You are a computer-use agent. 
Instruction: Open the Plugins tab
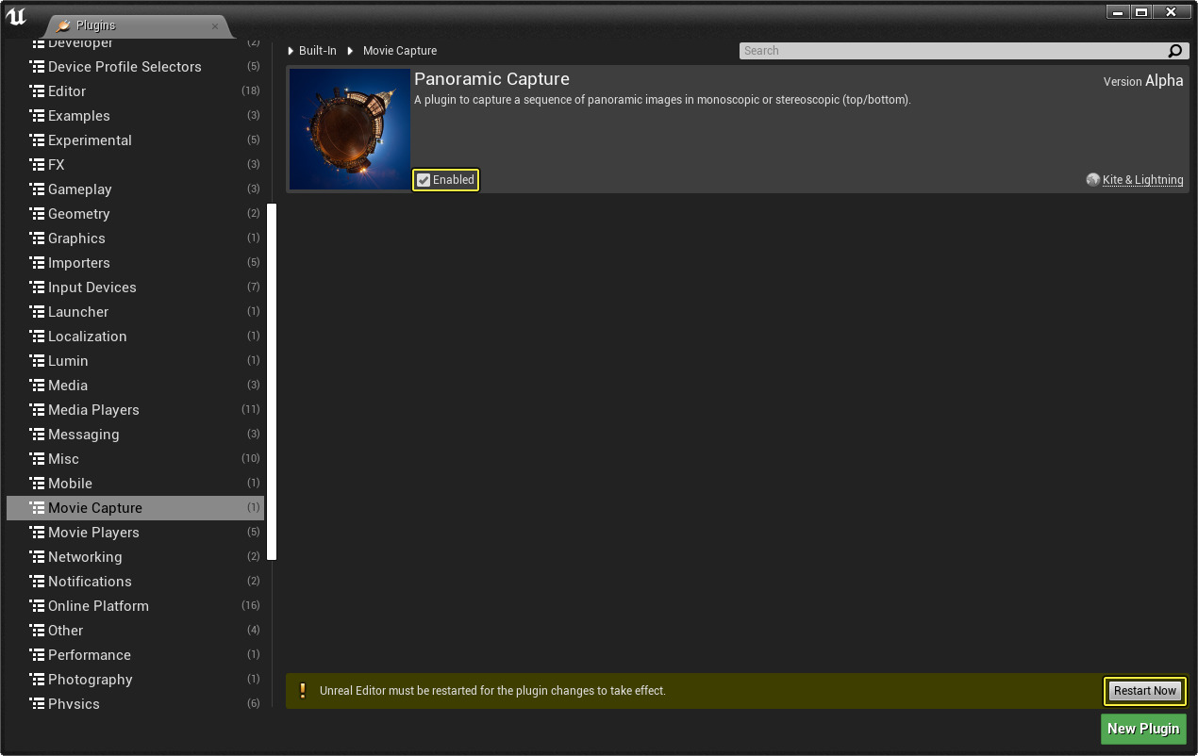134,26
